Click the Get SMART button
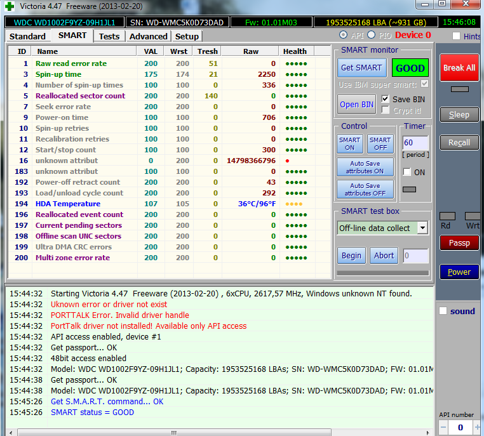This screenshot has height=436, width=484. click(x=361, y=68)
